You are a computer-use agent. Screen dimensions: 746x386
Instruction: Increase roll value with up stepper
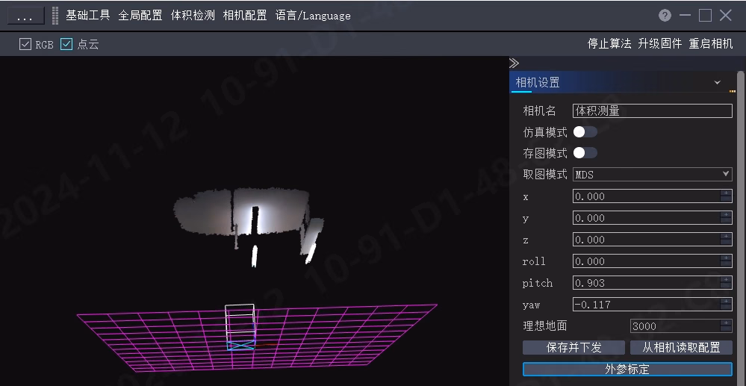click(726, 258)
